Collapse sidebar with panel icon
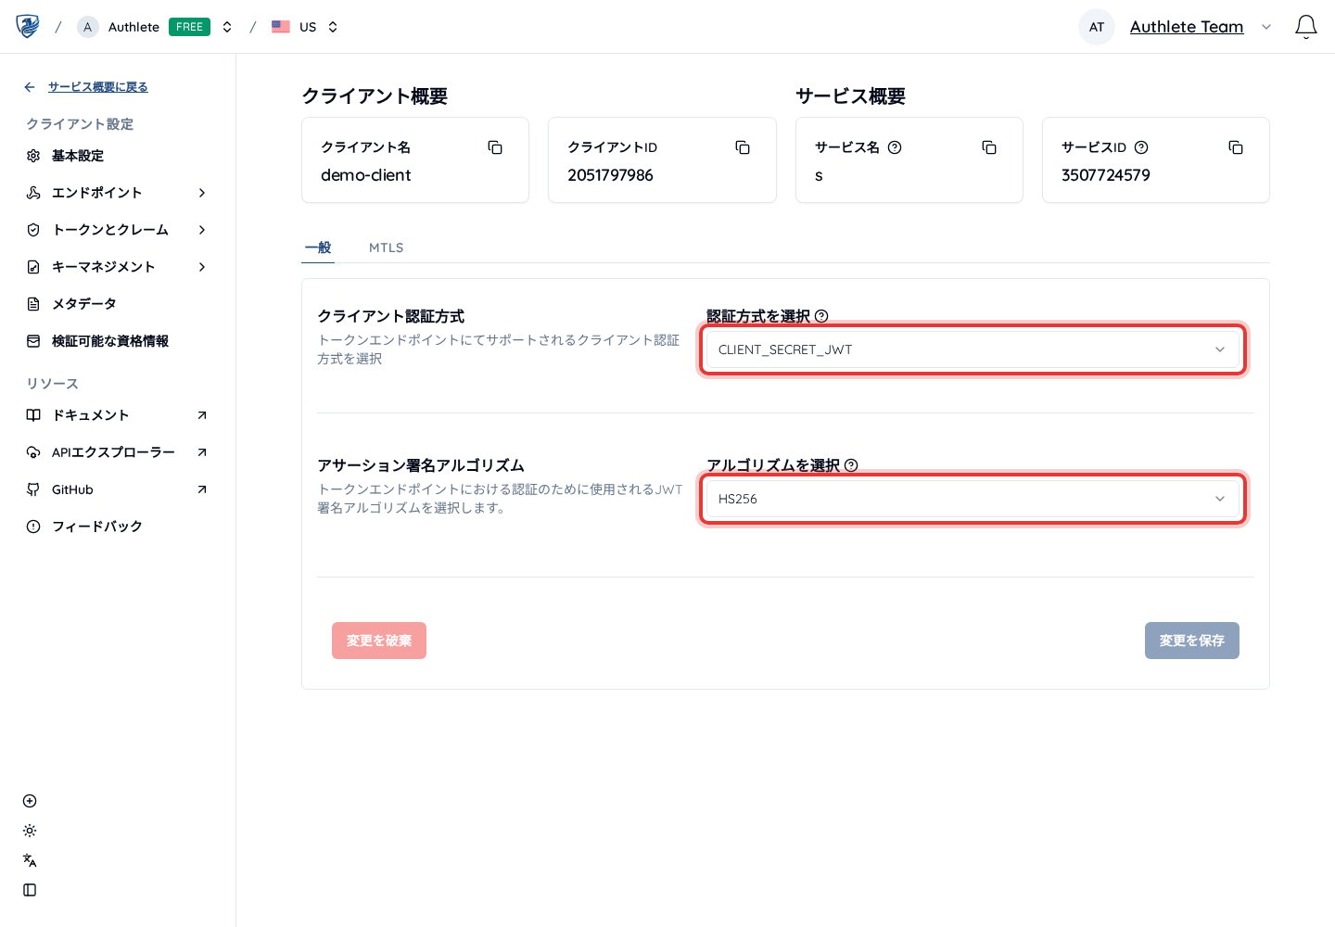The image size is (1335, 927). [30, 890]
